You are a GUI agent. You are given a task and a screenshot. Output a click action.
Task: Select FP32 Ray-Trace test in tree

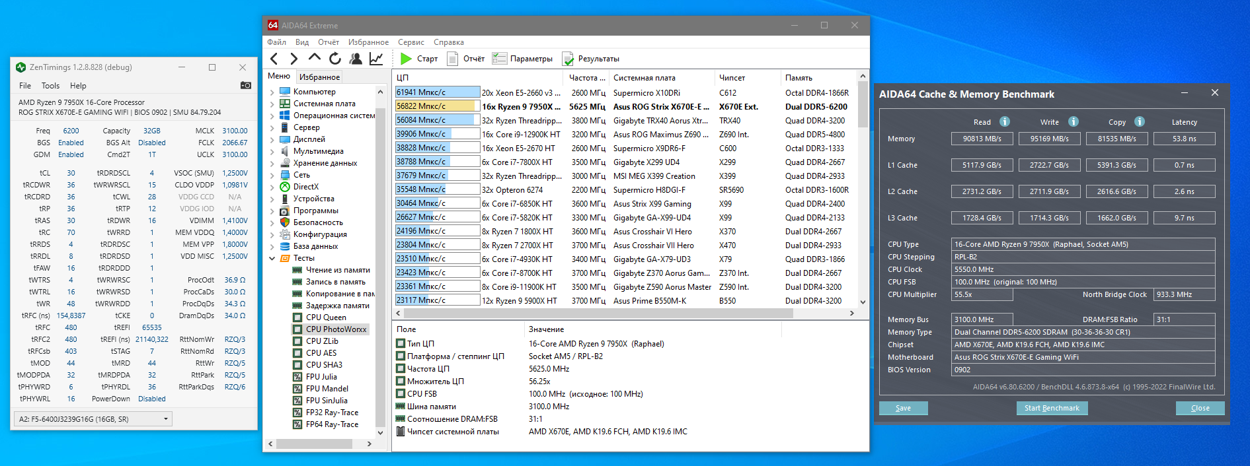pos(332,413)
